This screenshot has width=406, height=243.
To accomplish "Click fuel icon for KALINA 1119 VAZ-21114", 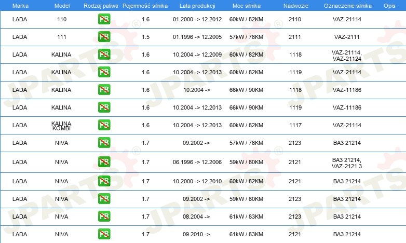I will [x=104, y=72].
